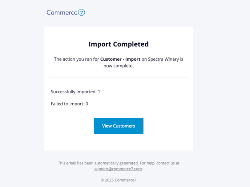Click the failed import count 0
250x187 pixels.
pyautogui.click(x=87, y=104)
